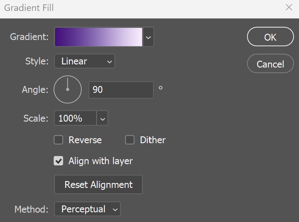This screenshot has width=299, height=222.
Task: Open the Method dropdown showing Perceptual
Action: click(87, 209)
